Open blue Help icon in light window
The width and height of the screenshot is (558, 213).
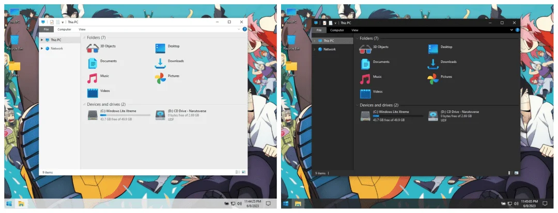tap(245, 29)
